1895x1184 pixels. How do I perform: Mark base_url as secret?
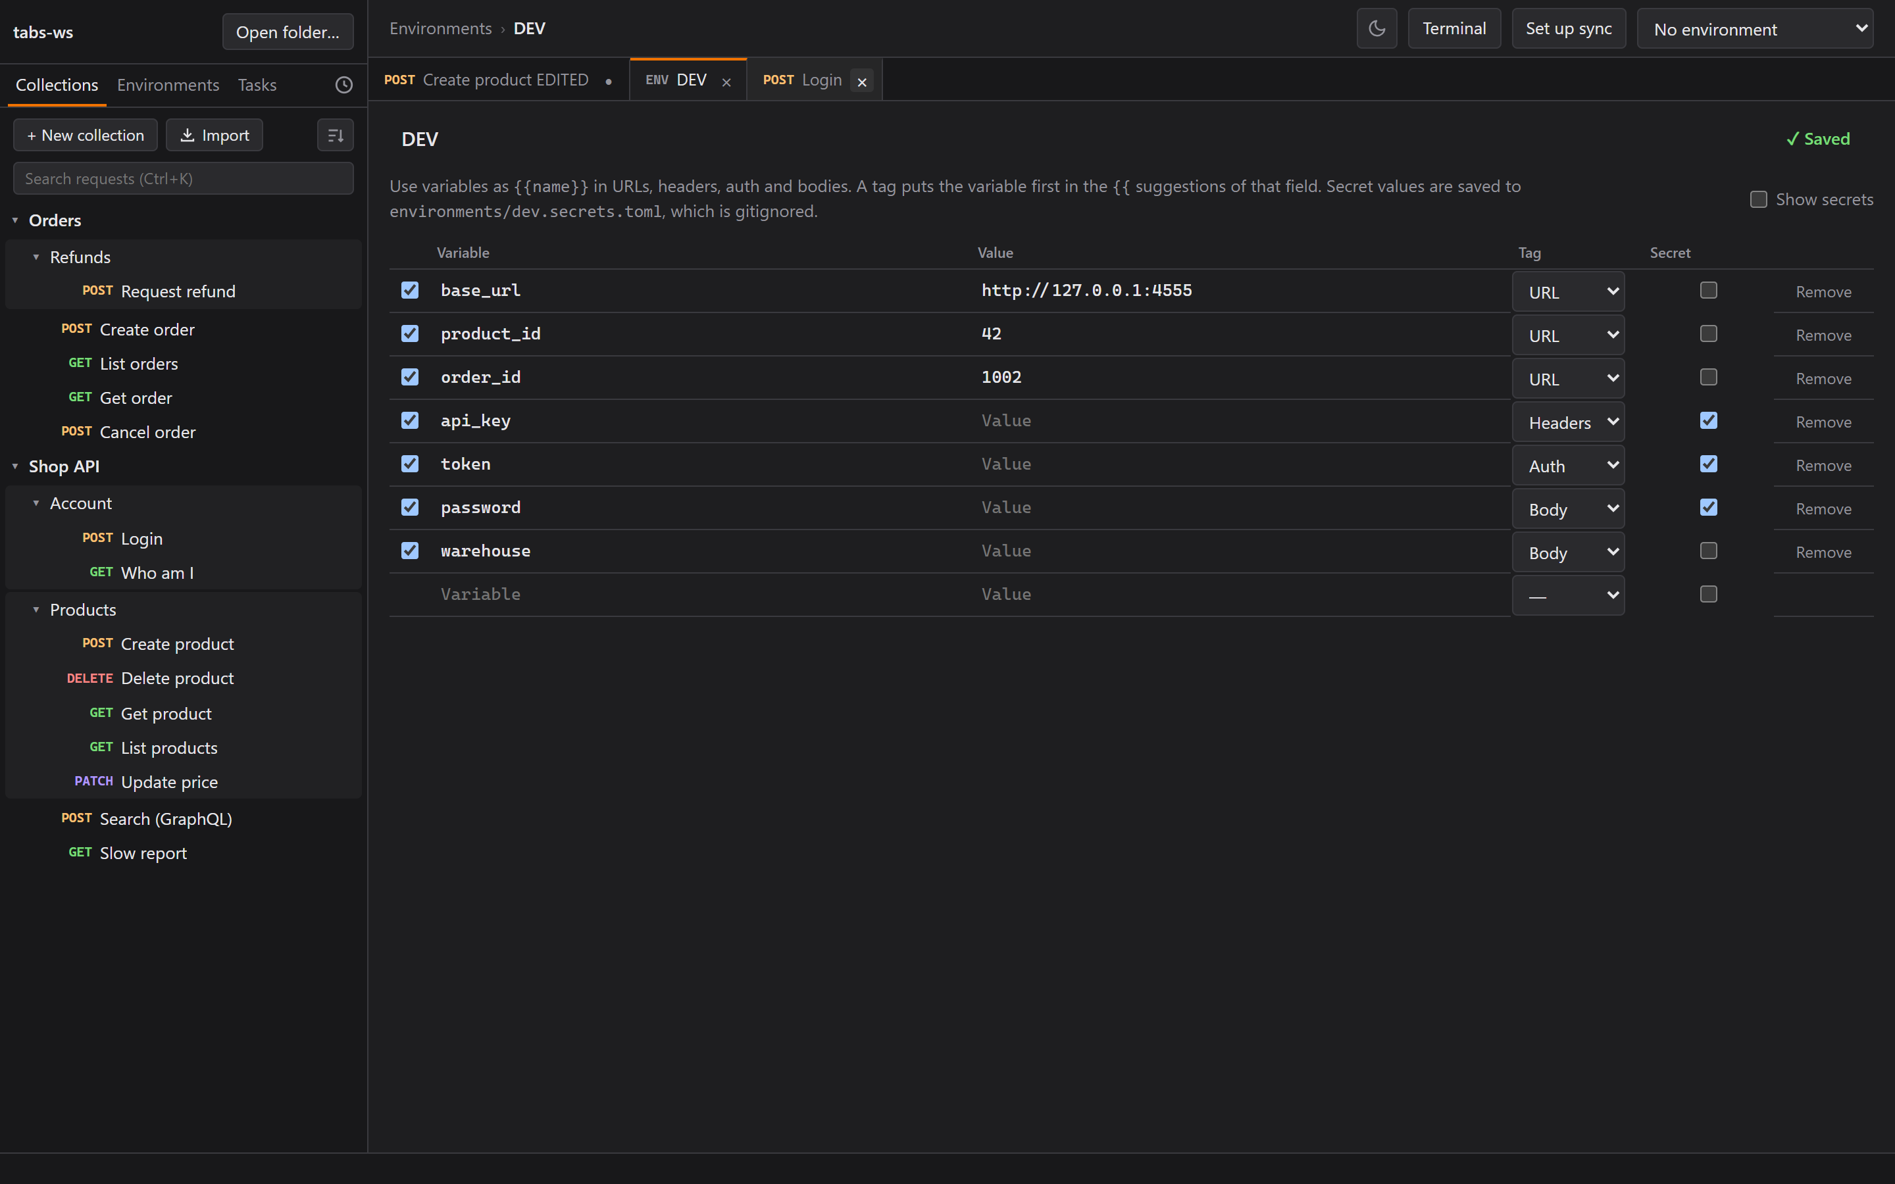1709,291
